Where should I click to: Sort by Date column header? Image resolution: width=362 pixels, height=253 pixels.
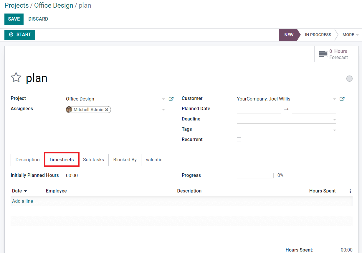pos(19,191)
